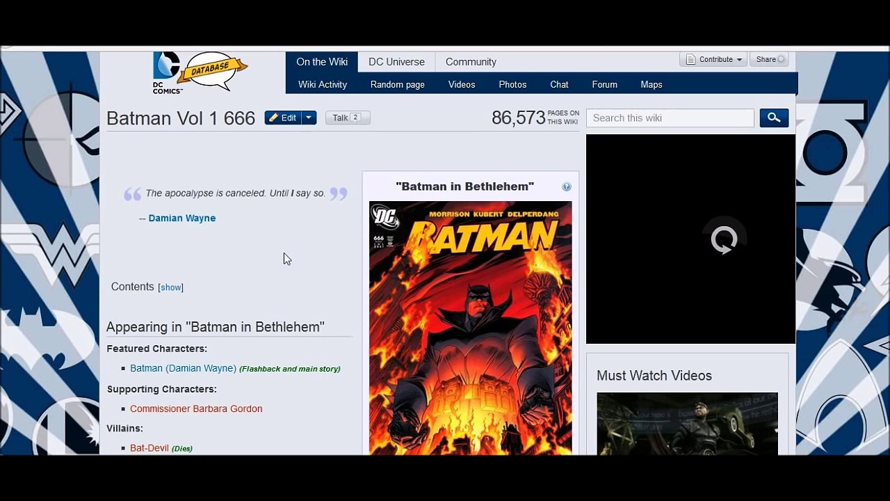Open the Contribute dropdown
The width and height of the screenshot is (890, 501).
(x=713, y=59)
